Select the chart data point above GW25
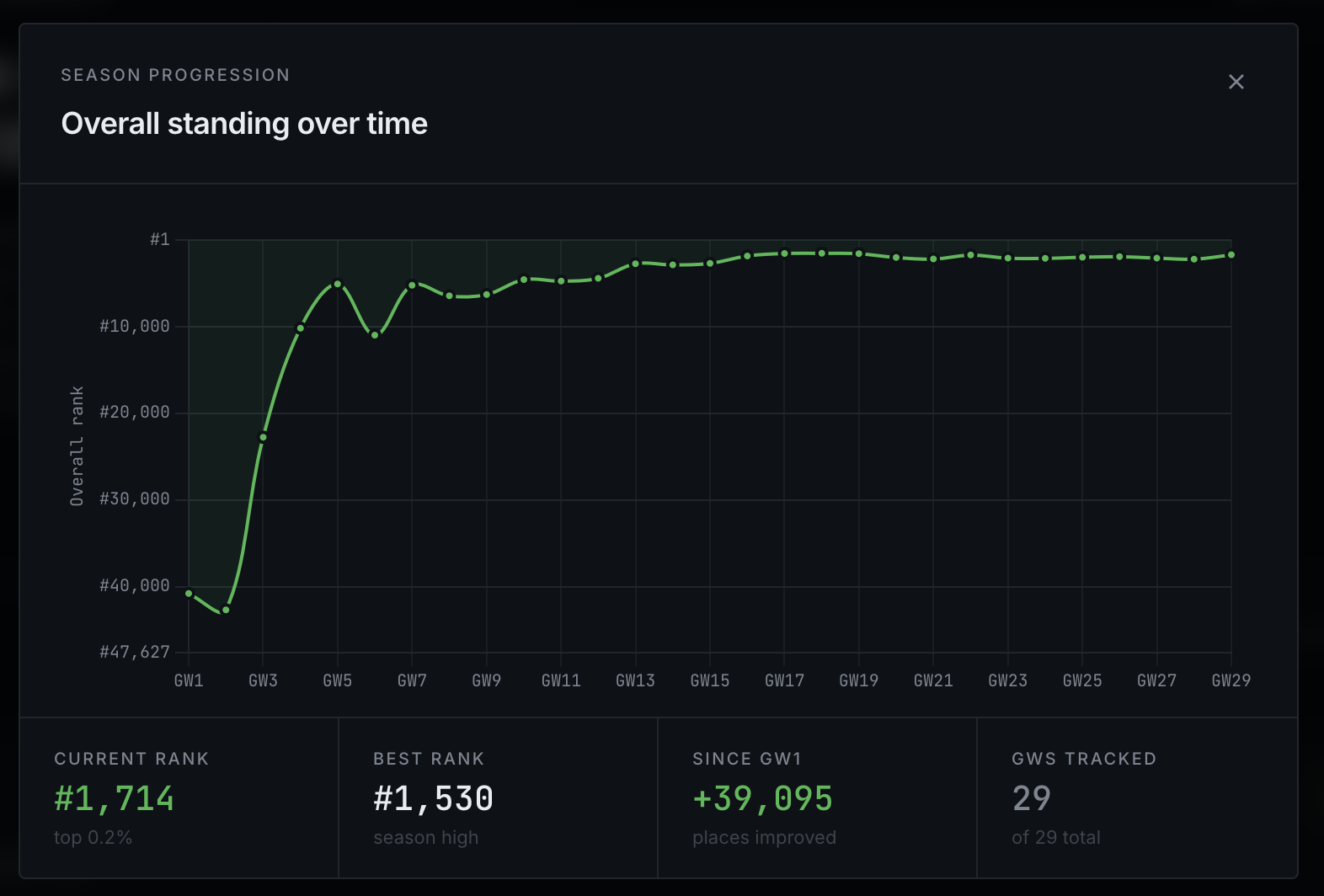 (1082, 257)
